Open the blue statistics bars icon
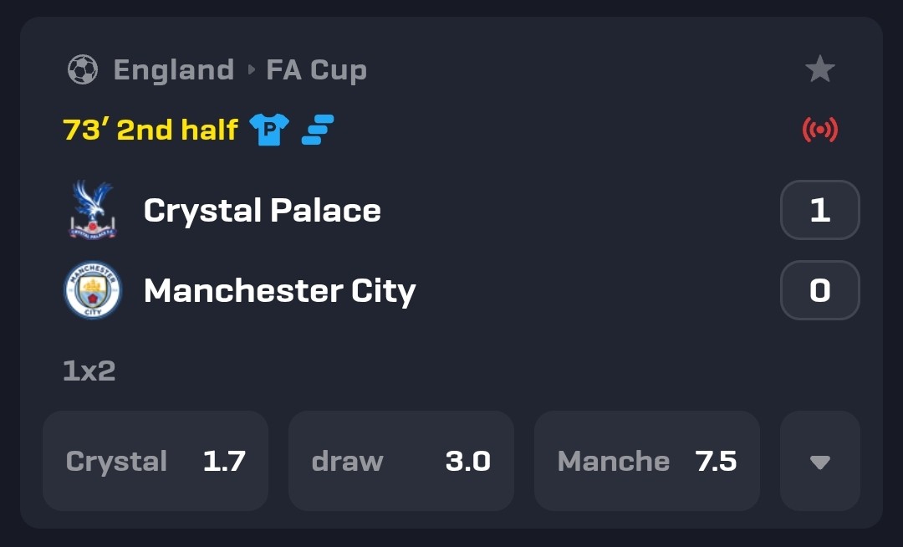The height and width of the screenshot is (547, 903). click(x=318, y=129)
